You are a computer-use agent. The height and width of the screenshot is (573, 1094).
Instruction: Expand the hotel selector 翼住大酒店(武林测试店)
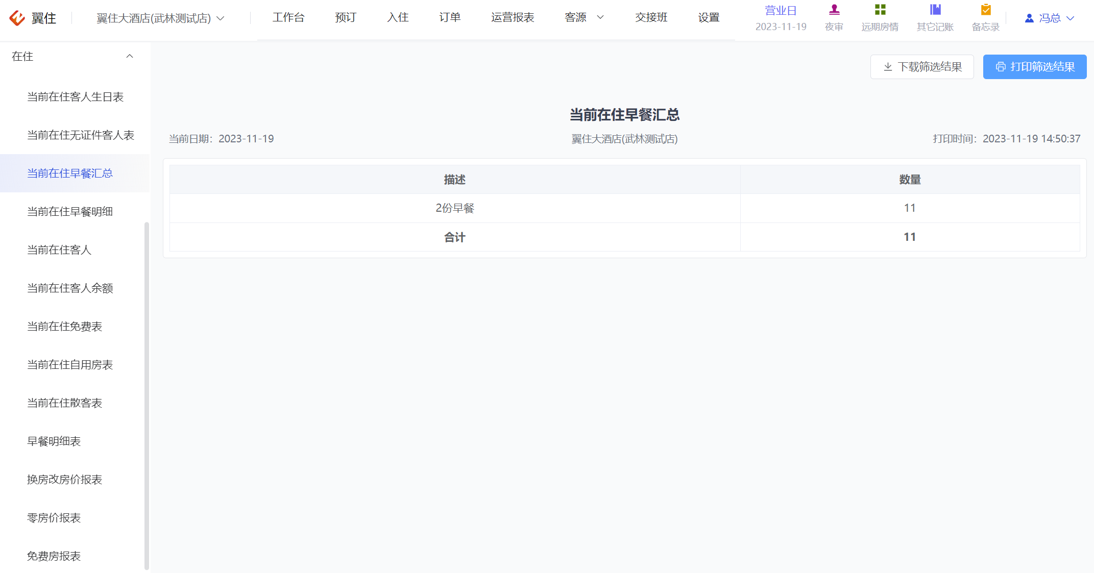pos(160,18)
